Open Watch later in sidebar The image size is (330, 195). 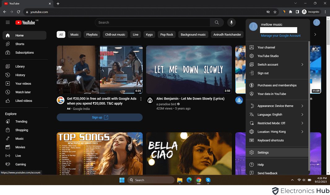[23, 92]
